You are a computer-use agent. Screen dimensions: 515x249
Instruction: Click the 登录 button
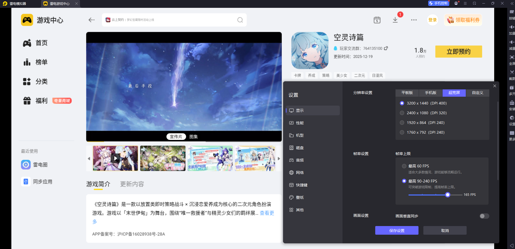[433, 20]
